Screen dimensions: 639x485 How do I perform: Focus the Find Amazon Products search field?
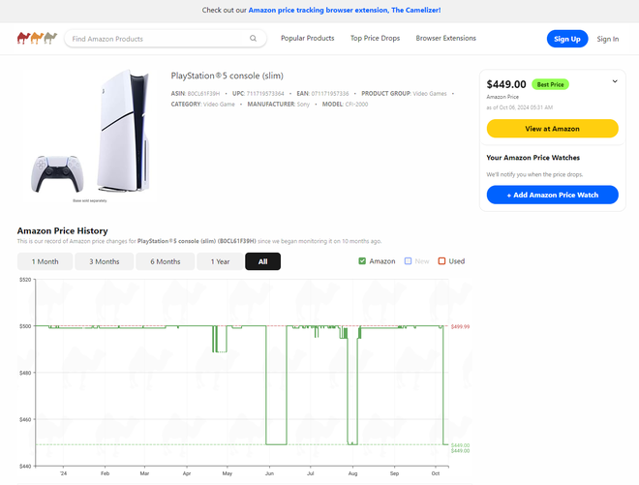pos(155,39)
